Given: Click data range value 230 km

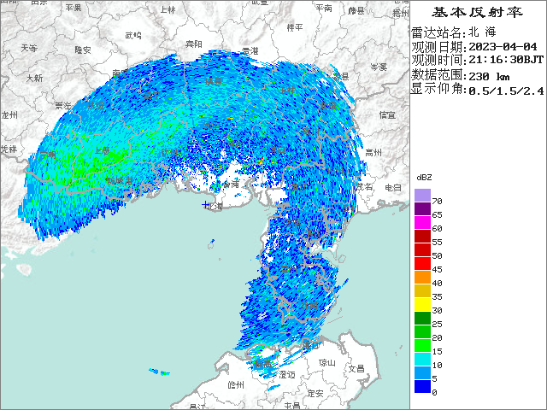Looking at the screenshot, I should (489, 76).
